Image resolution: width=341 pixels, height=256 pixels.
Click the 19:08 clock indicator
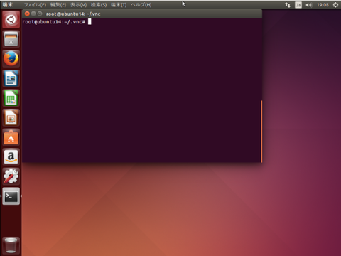click(x=323, y=5)
